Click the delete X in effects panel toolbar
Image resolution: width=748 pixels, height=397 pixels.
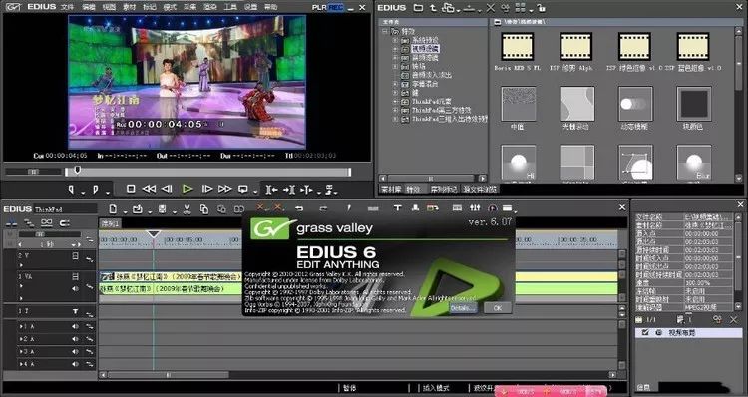click(x=491, y=8)
